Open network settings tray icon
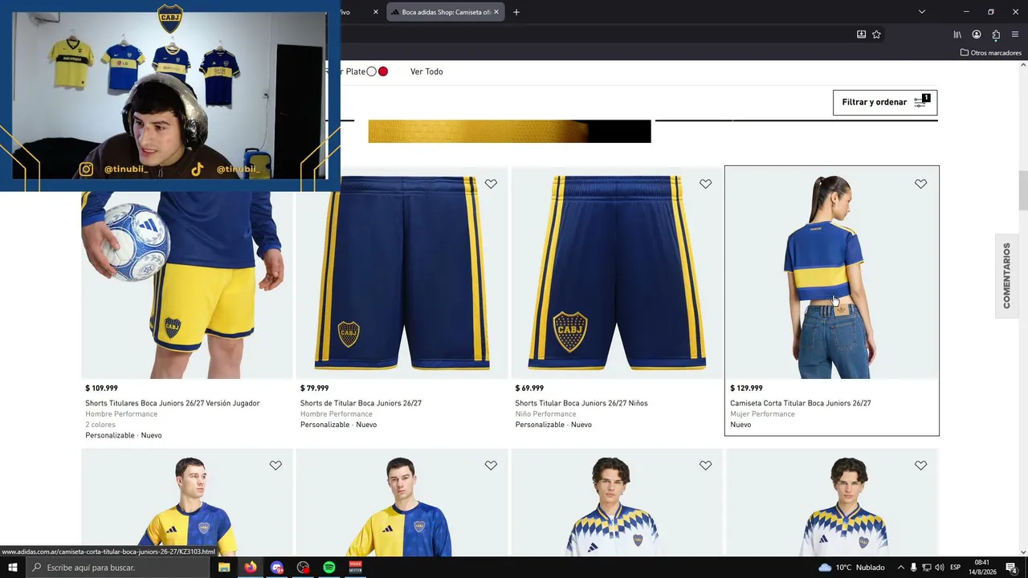The height and width of the screenshot is (578, 1028). coord(926,568)
